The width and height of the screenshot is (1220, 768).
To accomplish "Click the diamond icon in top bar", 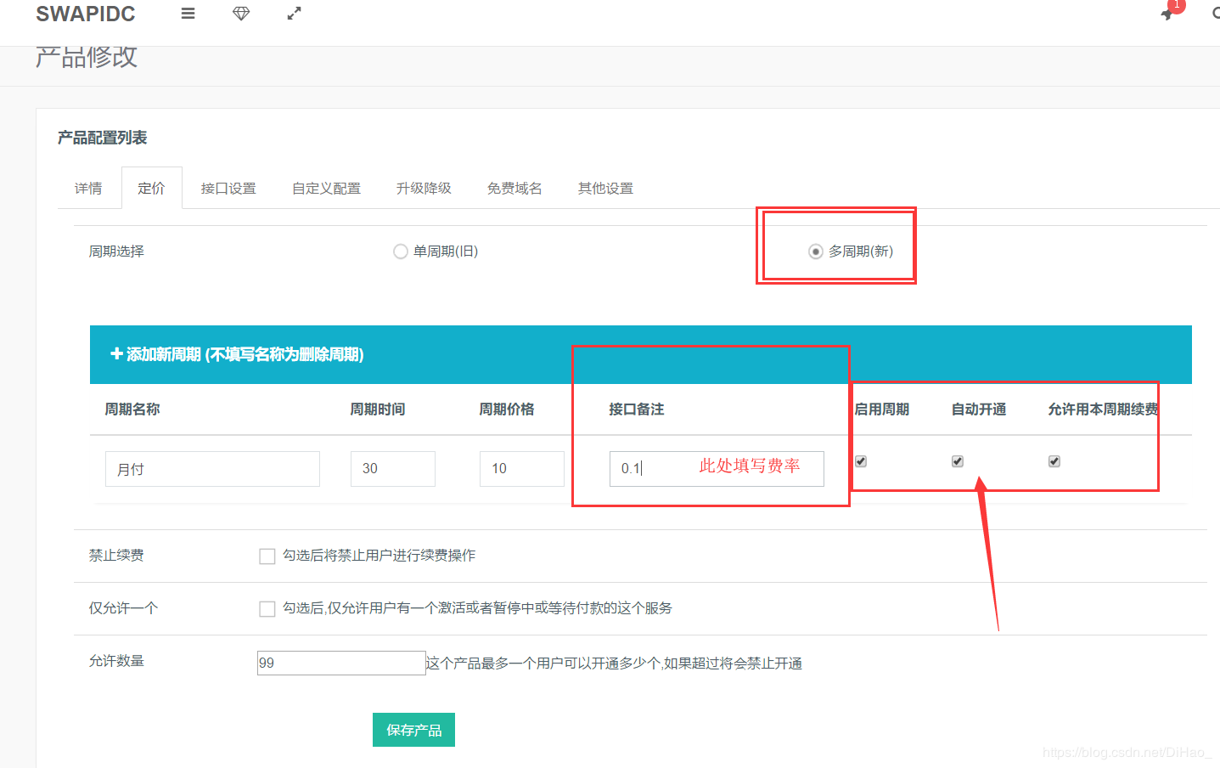I will [x=241, y=13].
